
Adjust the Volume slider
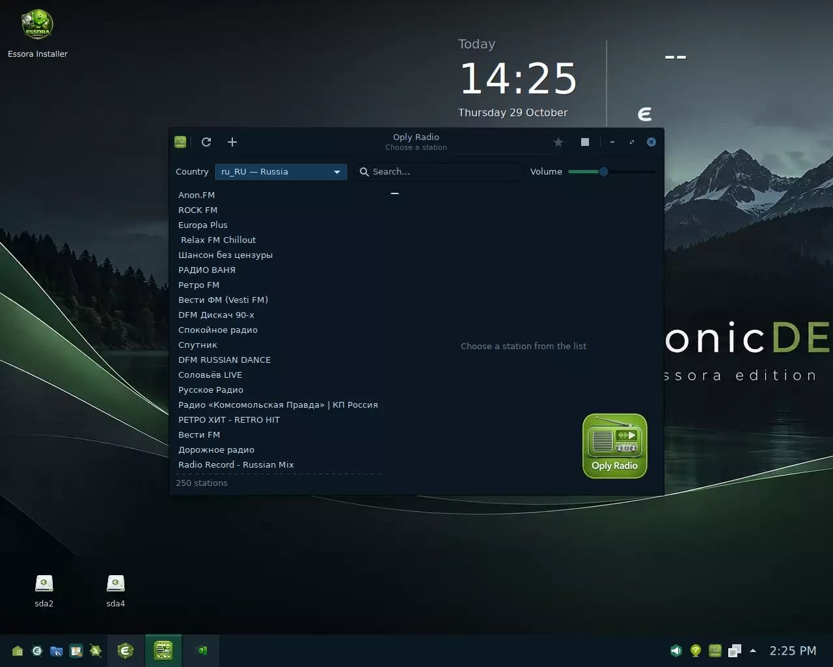coord(611,172)
